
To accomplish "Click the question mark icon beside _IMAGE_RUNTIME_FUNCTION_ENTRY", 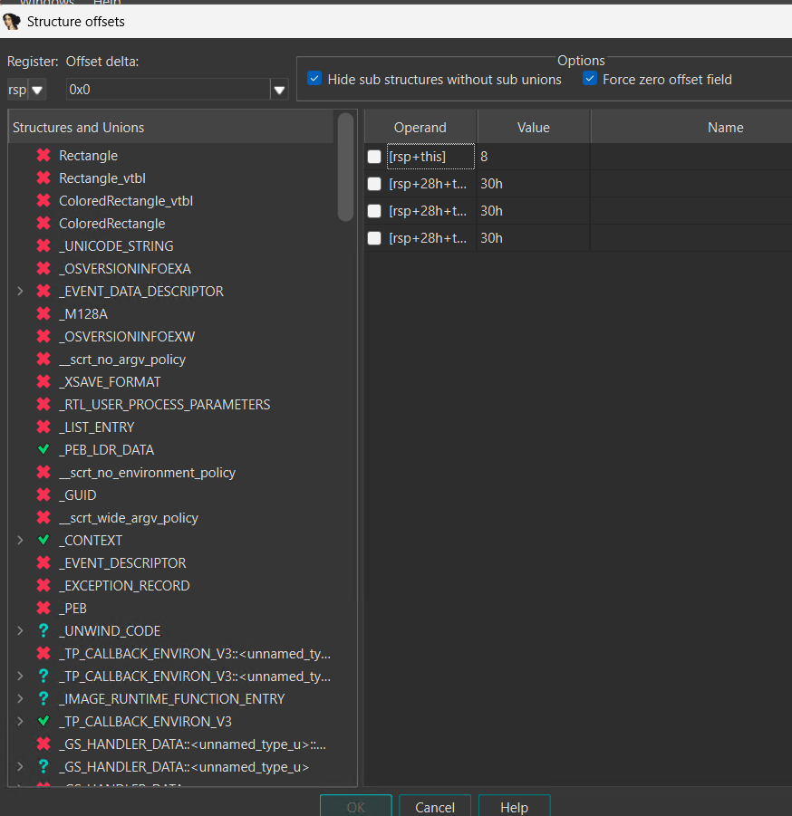I will 43,698.
